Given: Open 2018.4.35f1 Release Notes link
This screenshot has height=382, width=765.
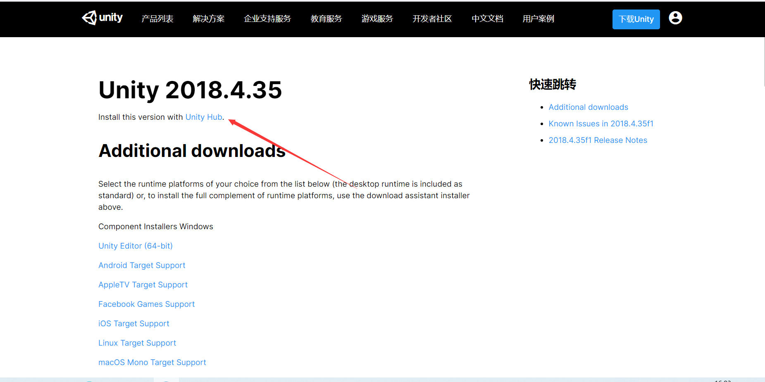Looking at the screenshot, I should click(598, 140).
